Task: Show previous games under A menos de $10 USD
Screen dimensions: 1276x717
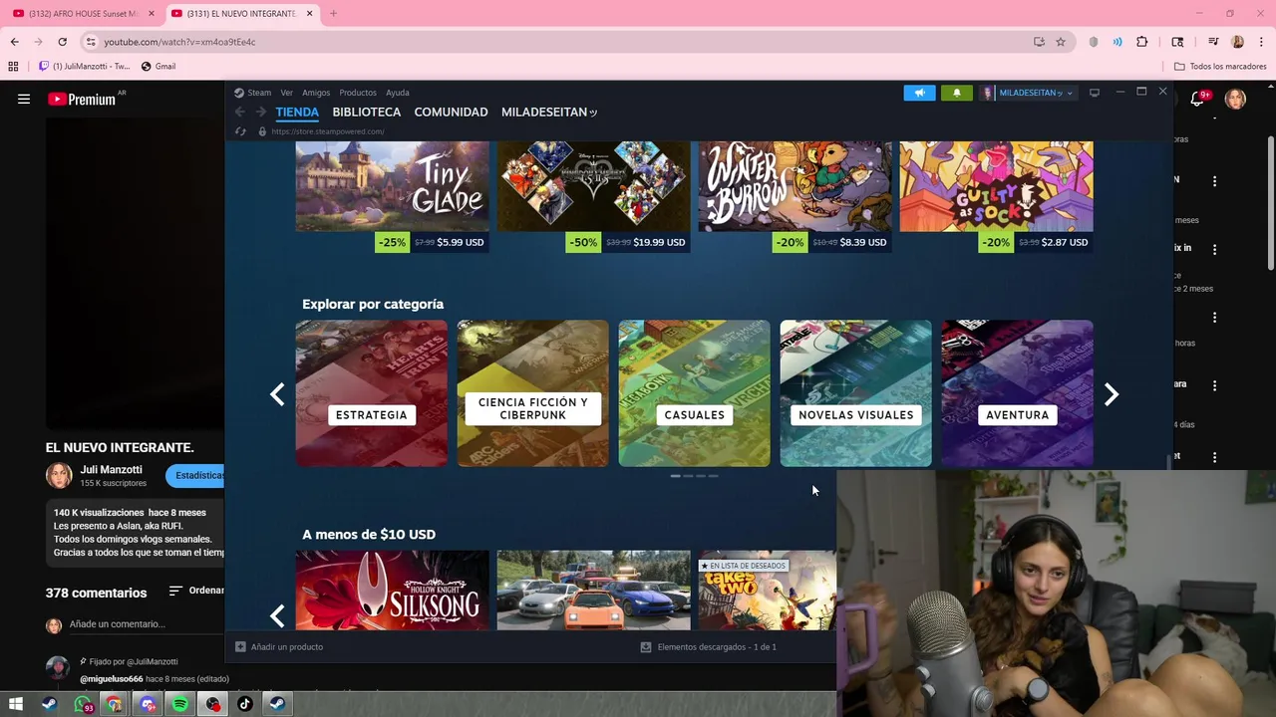Action: click(x=277, y=615)
